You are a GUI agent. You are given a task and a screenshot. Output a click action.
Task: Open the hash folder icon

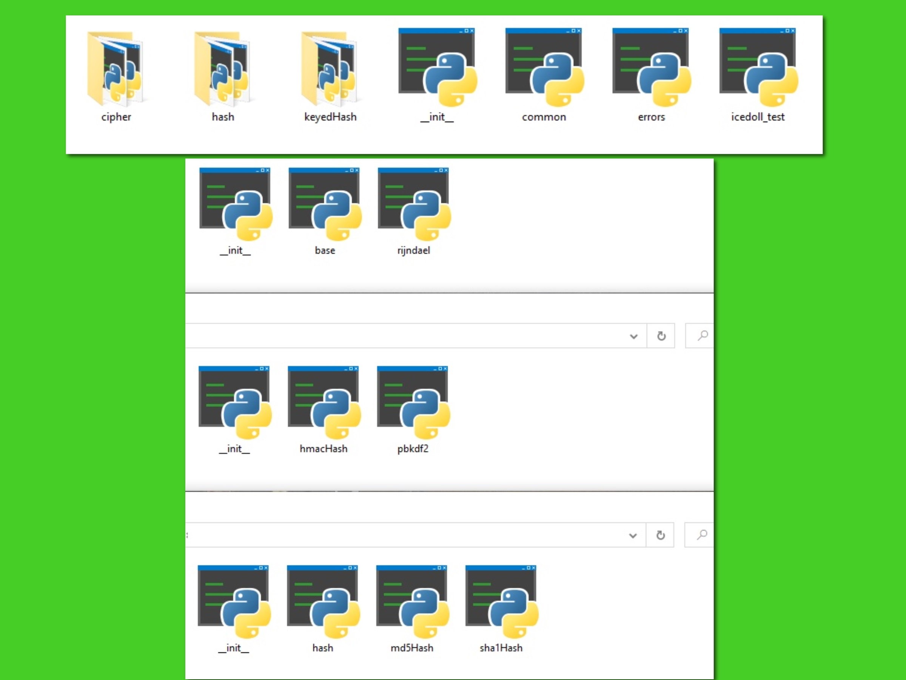[222, 68]
